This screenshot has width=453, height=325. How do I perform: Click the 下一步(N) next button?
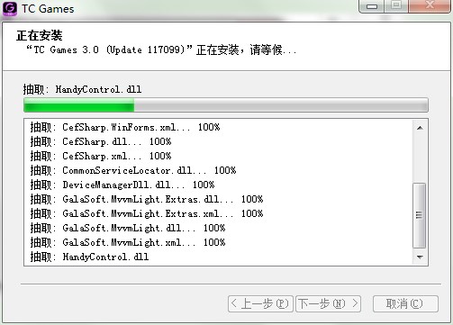[x=328, y=303]
